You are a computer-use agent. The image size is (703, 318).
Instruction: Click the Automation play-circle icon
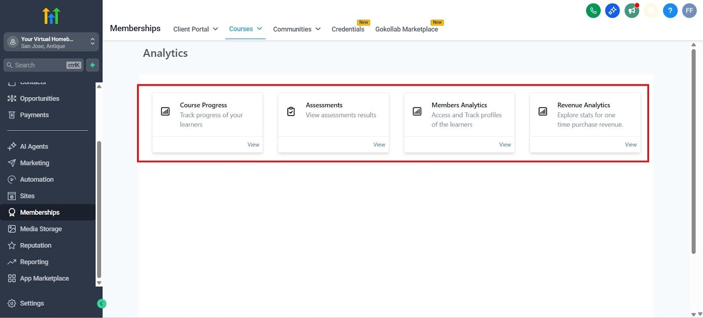(12, 179)
